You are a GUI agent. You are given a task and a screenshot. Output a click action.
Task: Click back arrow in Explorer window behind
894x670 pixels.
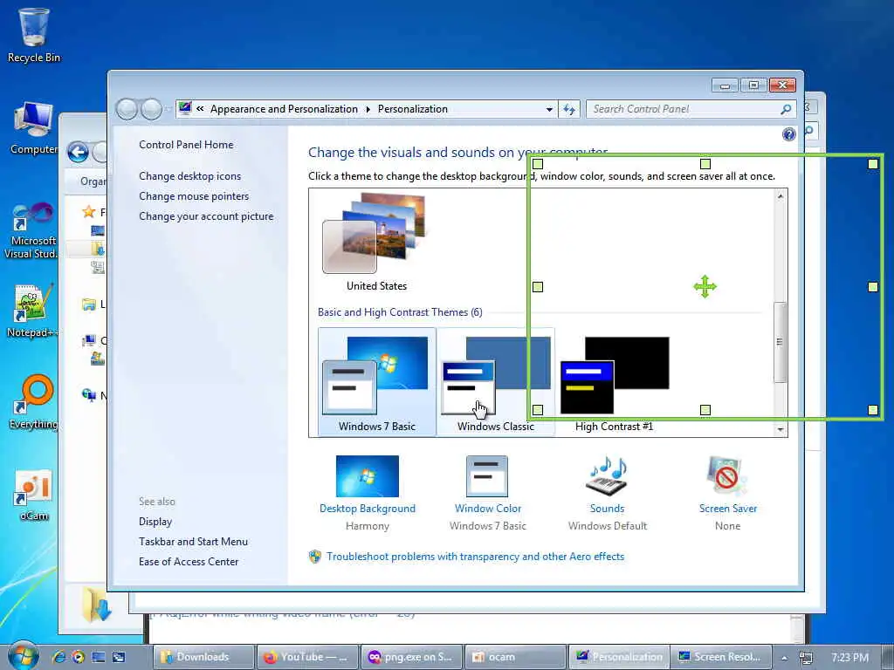(x=78, y=152)
